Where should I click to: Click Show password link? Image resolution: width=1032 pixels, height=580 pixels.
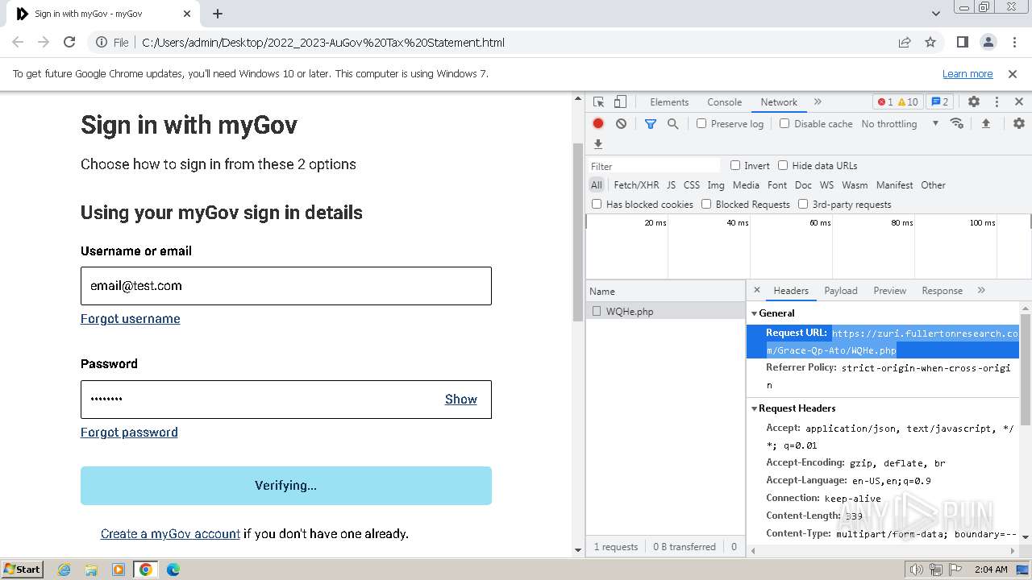[461, 400]
